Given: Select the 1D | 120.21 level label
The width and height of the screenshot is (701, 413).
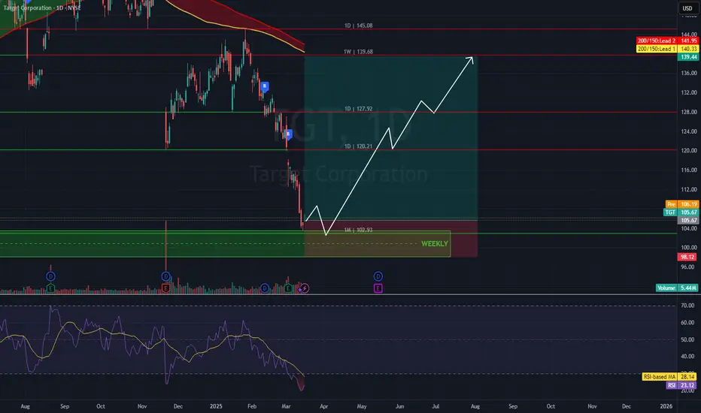Looking at the screenshot, I should tap(358, 146).
